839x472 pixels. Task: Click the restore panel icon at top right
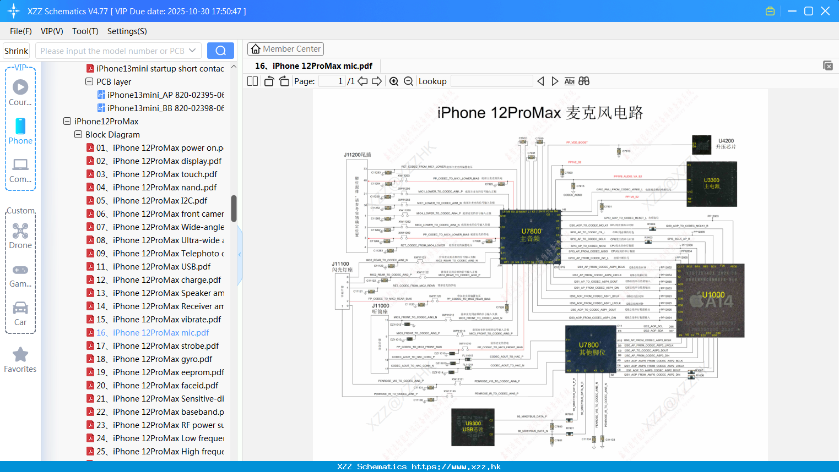(828, 65)
